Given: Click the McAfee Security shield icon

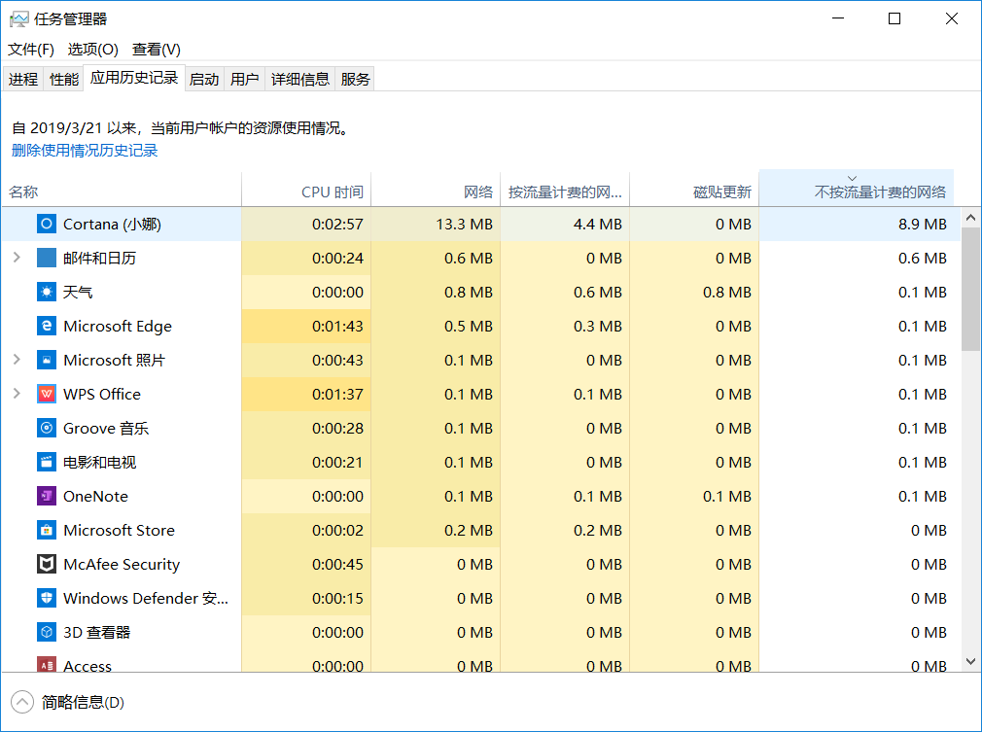Looking at the screenshot, I should pyautogui.click(x=47, y=564).
